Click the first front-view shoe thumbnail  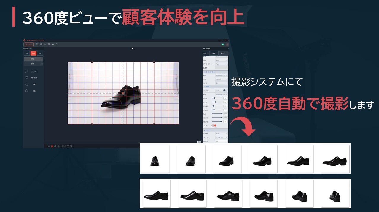tap(155, 159)
